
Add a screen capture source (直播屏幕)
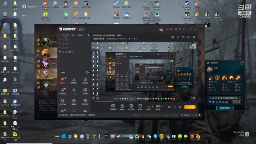pyautogui.click(x=113, y=107)
